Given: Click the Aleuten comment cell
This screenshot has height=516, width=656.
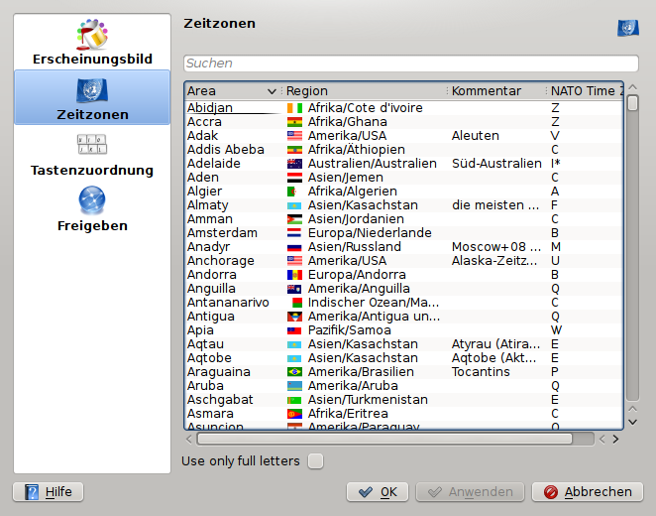Looking at the screenshot, I should coord(476,136).
